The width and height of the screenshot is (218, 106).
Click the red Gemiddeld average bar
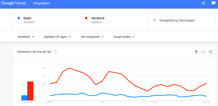pyautogui.click(x=30, y=91)
